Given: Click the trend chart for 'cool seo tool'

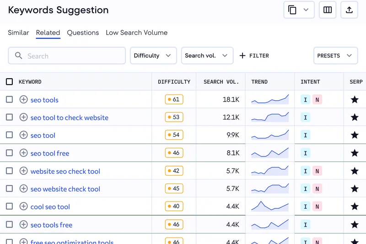Looking at the screenshot, I should 270,206.
